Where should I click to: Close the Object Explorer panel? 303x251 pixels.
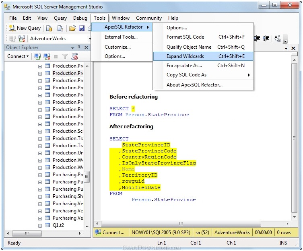pyautogui.click(x=87, y=47)
